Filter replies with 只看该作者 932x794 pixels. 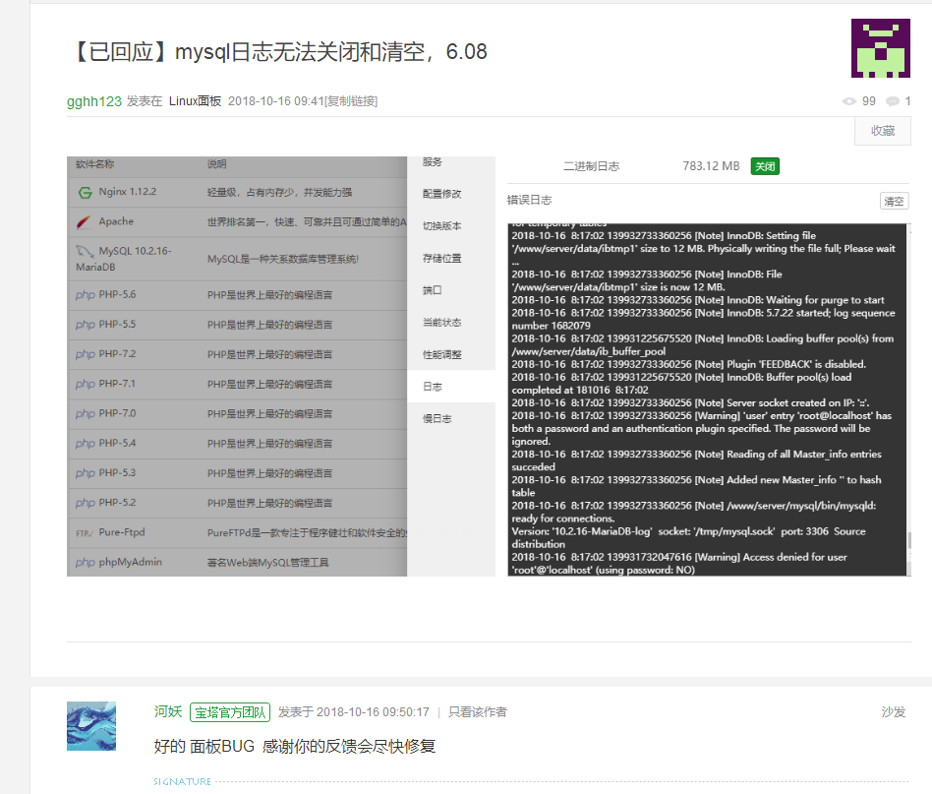pyautogui.click(x=477, y=712)
